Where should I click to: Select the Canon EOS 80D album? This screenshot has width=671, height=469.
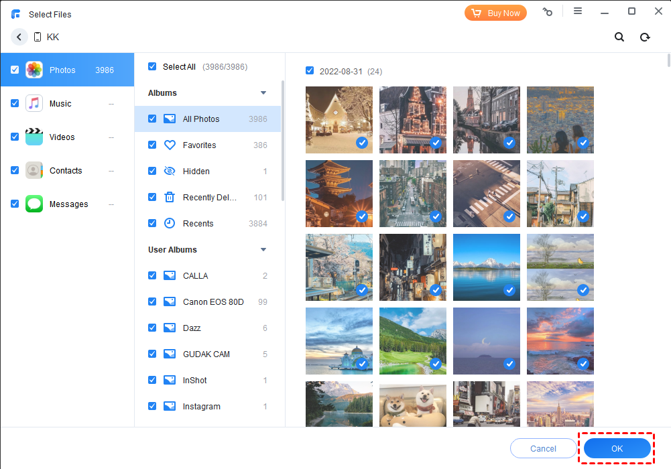tap(213, 302)
